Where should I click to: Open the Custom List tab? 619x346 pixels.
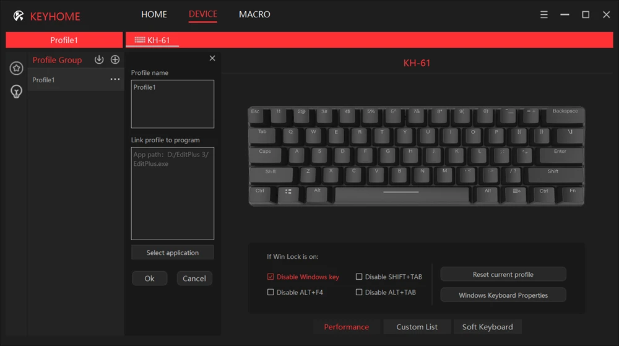click(x=417, y=327)
